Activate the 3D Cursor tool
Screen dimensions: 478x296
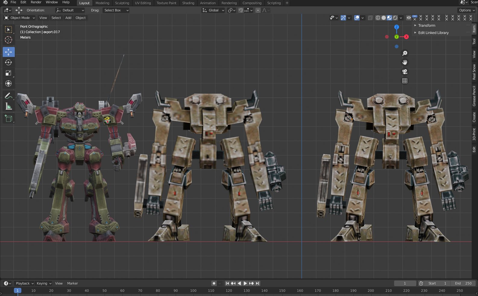click(8, 40)
